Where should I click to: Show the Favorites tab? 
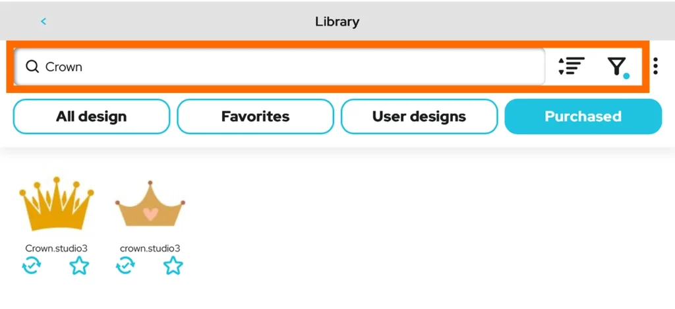(x=255, y=117)
